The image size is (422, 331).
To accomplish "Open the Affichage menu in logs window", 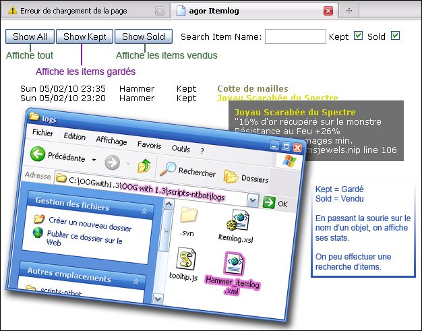I will [111, 140].
